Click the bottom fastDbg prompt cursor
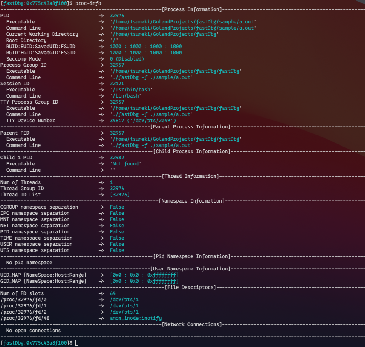365x347 pixels. (76, 343)
